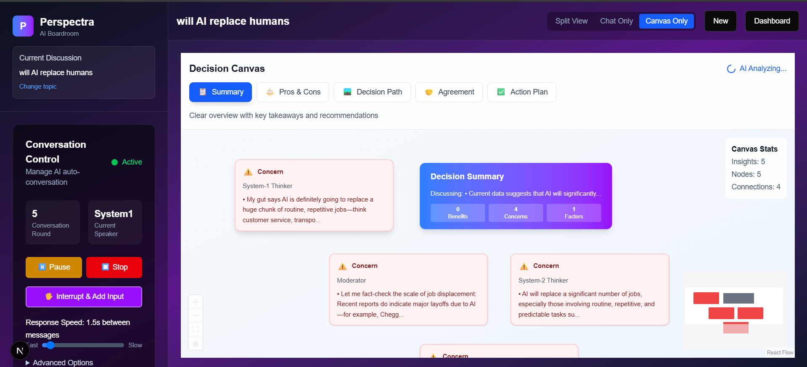This screenshot has width=807, height=367.
Task: Click the 'Nodes: 5' canvas stat
Action: point(746,174)
